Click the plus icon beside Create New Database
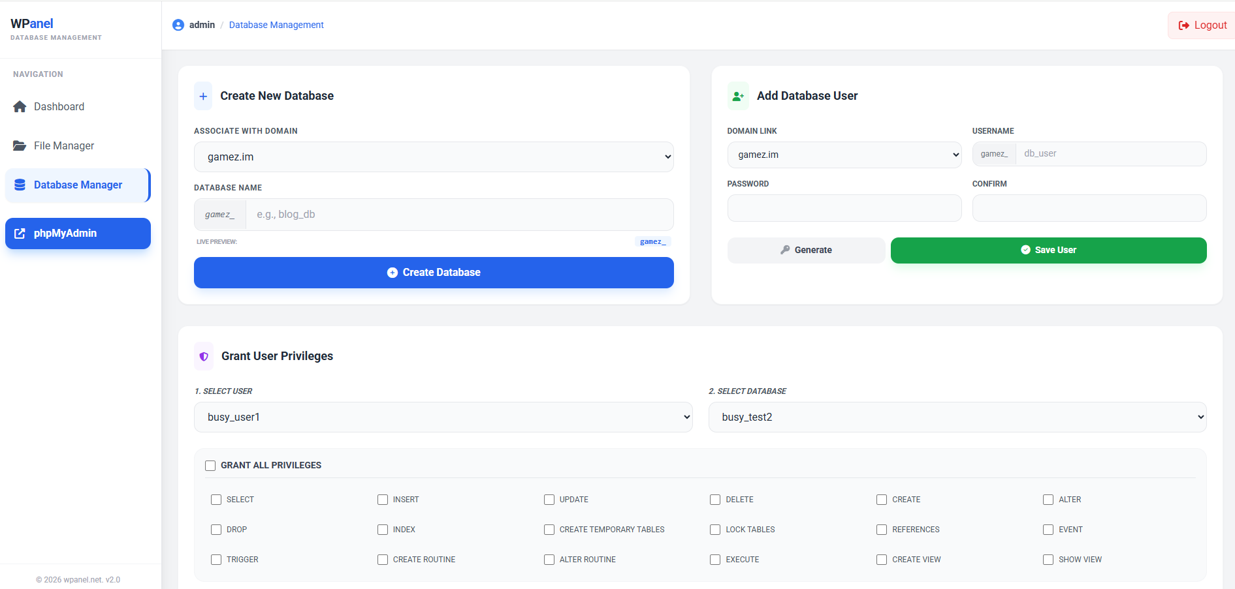1235x589 pixels. [203, 96]
